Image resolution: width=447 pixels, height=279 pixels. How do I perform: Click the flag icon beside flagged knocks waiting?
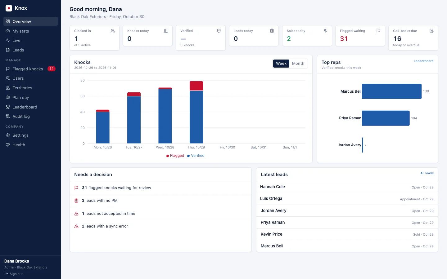point(76,188)
